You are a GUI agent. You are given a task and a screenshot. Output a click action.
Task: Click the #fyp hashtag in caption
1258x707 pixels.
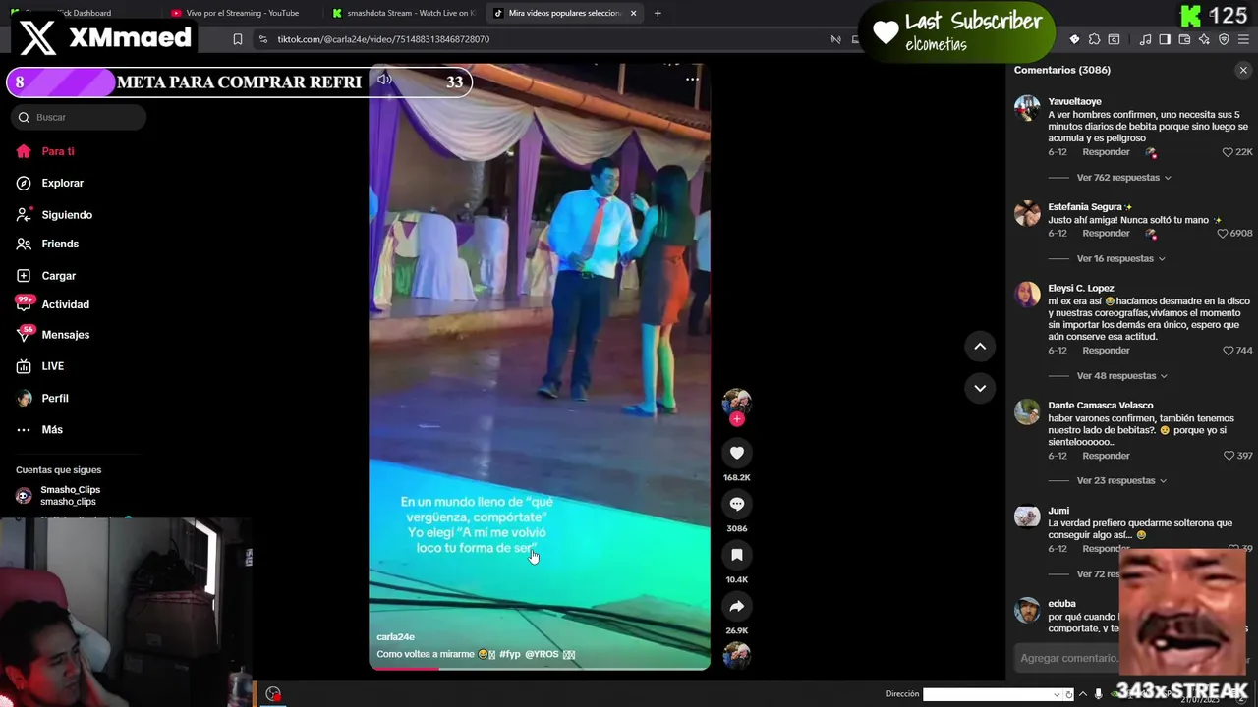[509, 654]
